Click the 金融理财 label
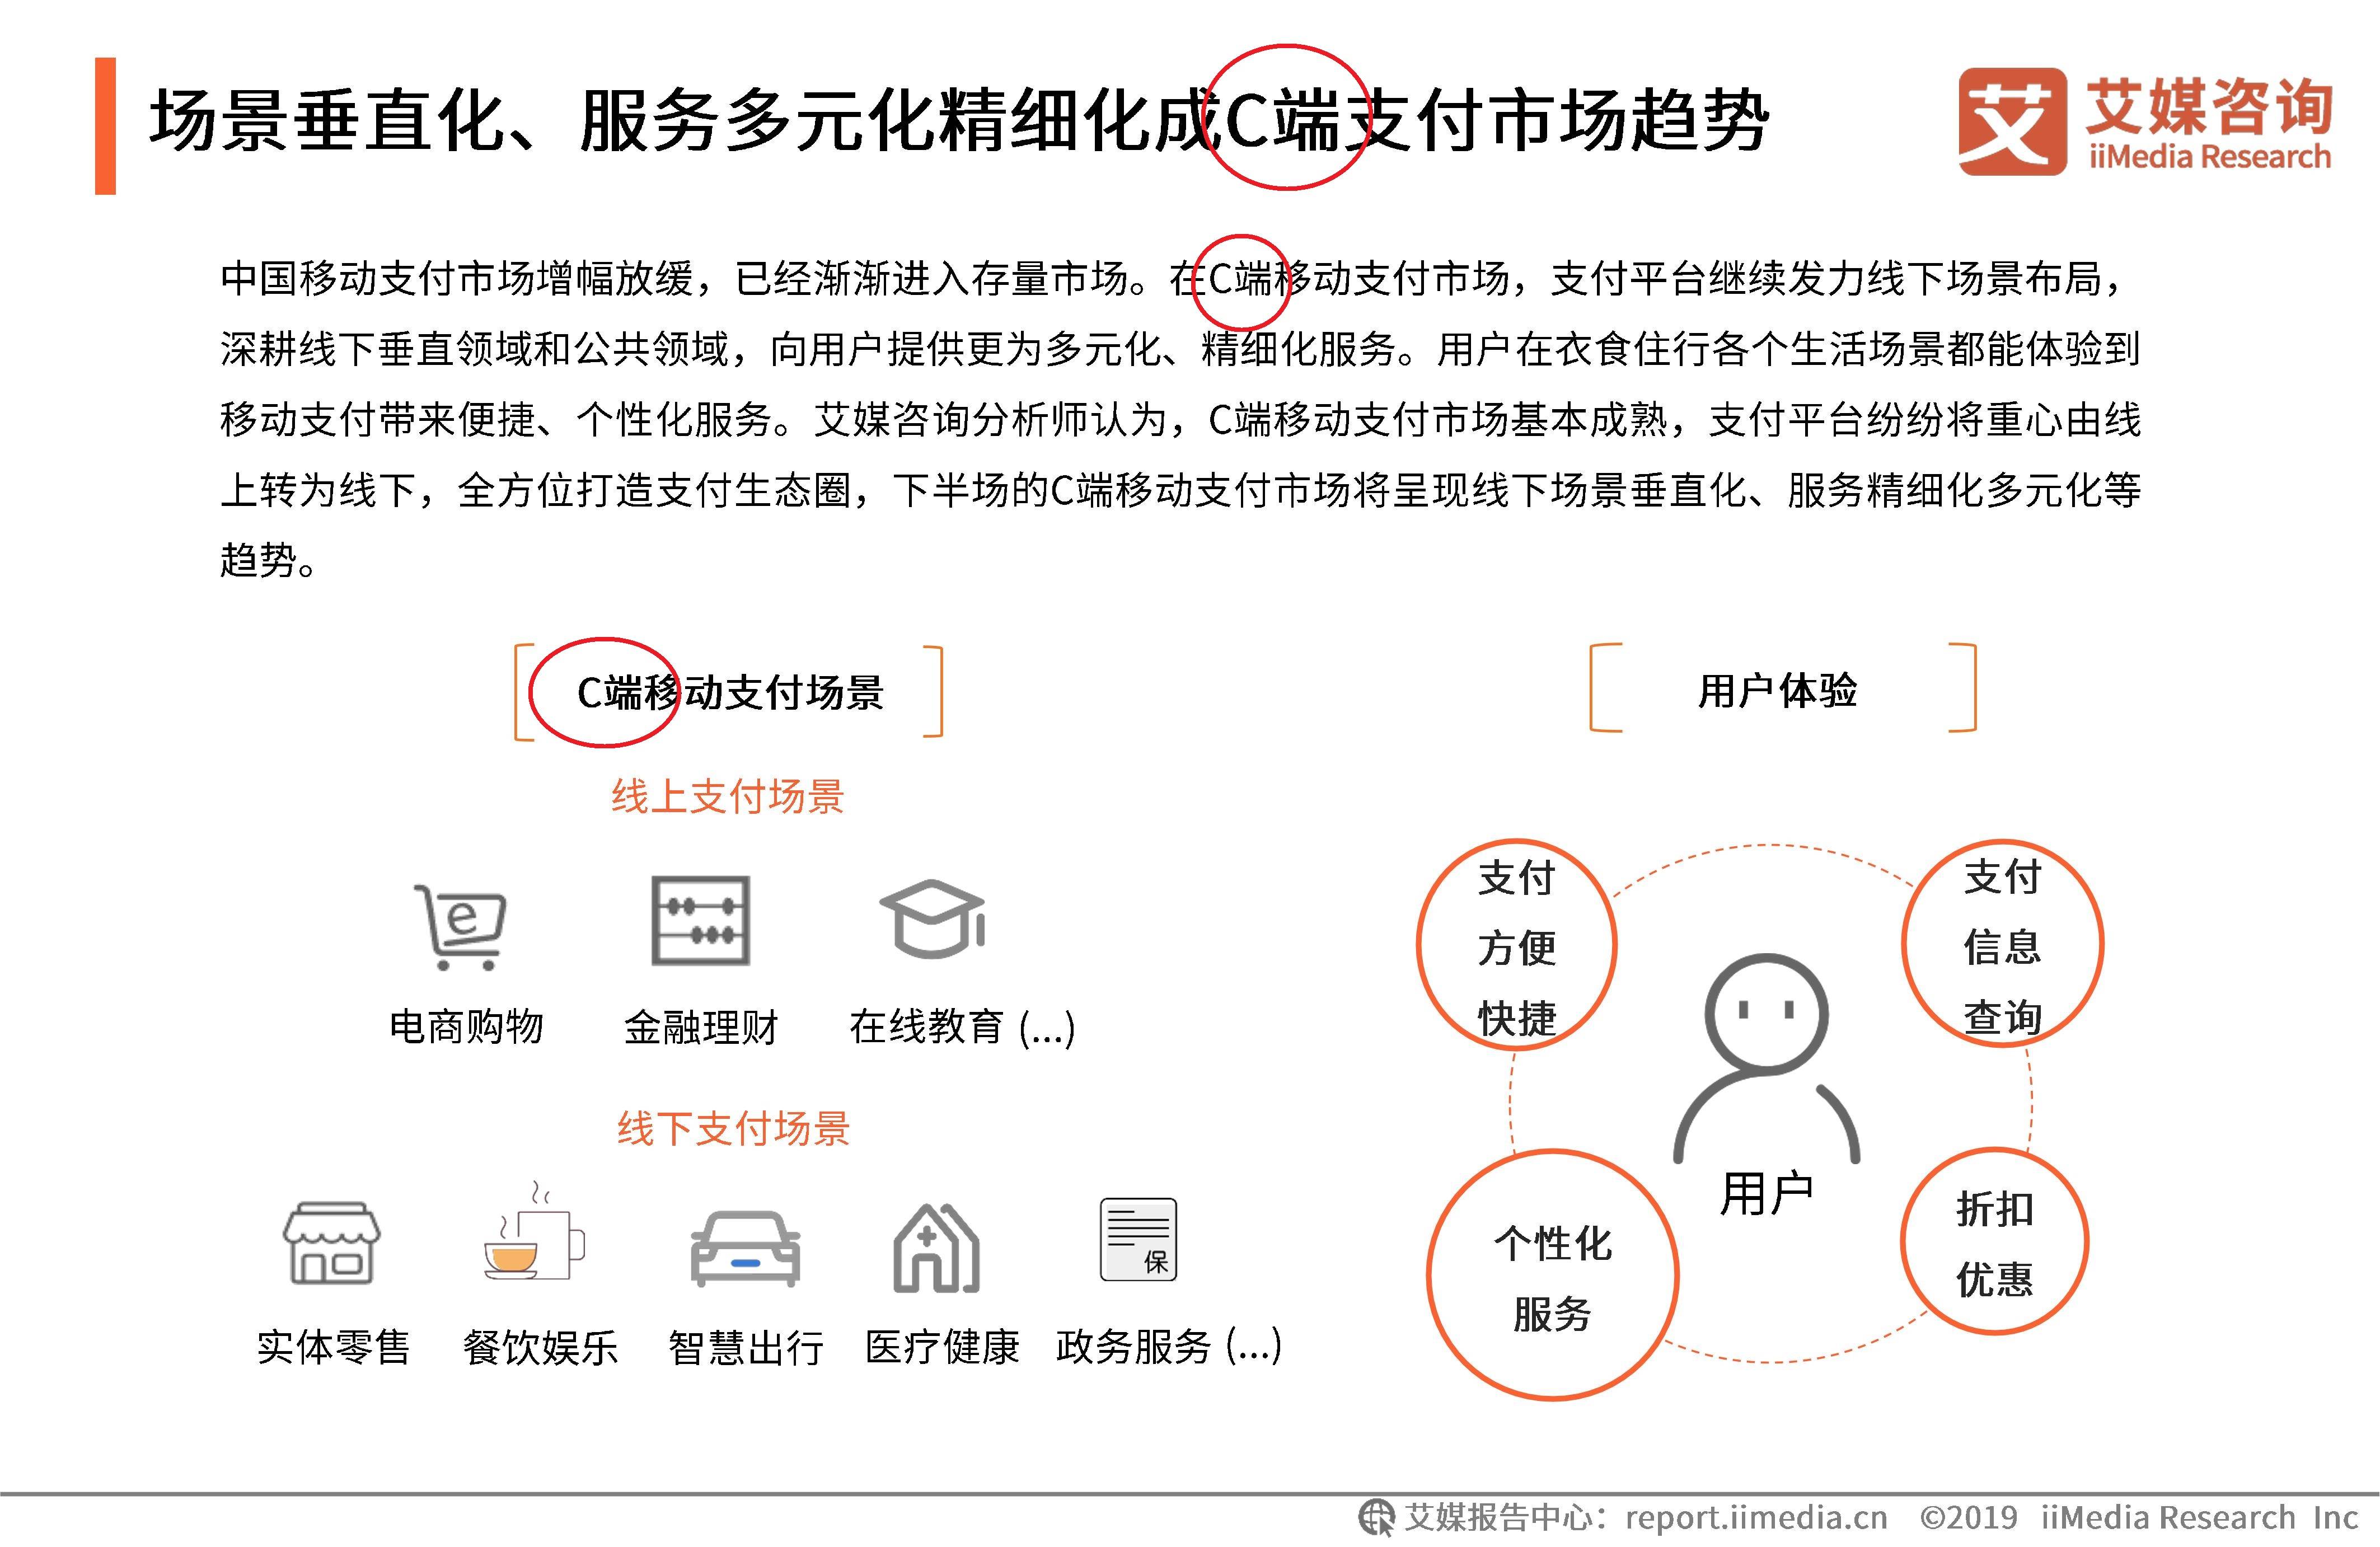 [x=700, y=1027]
